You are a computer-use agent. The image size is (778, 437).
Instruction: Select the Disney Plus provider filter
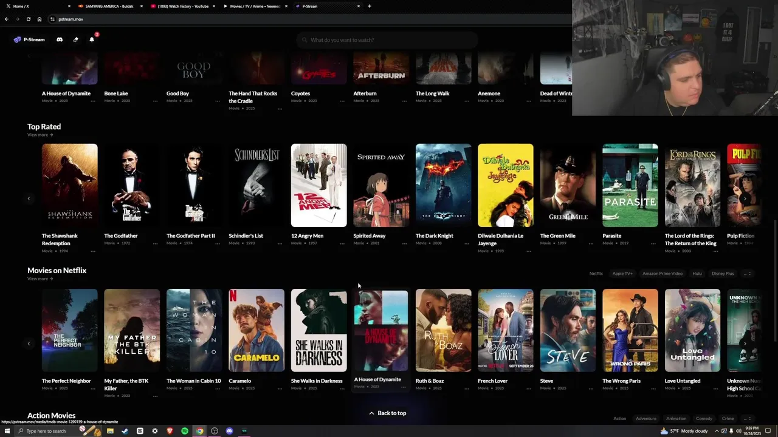[x=723, y=274]
